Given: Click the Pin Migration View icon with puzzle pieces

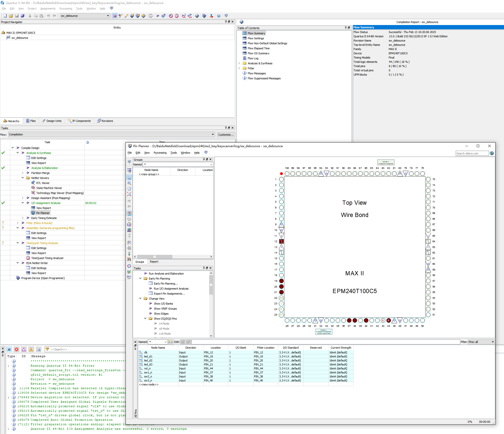Looking at the screenshot, I should pos(129,230).
